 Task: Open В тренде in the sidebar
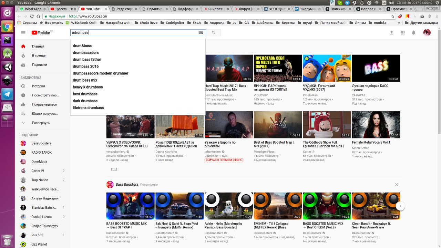click(x=42, y=55)
